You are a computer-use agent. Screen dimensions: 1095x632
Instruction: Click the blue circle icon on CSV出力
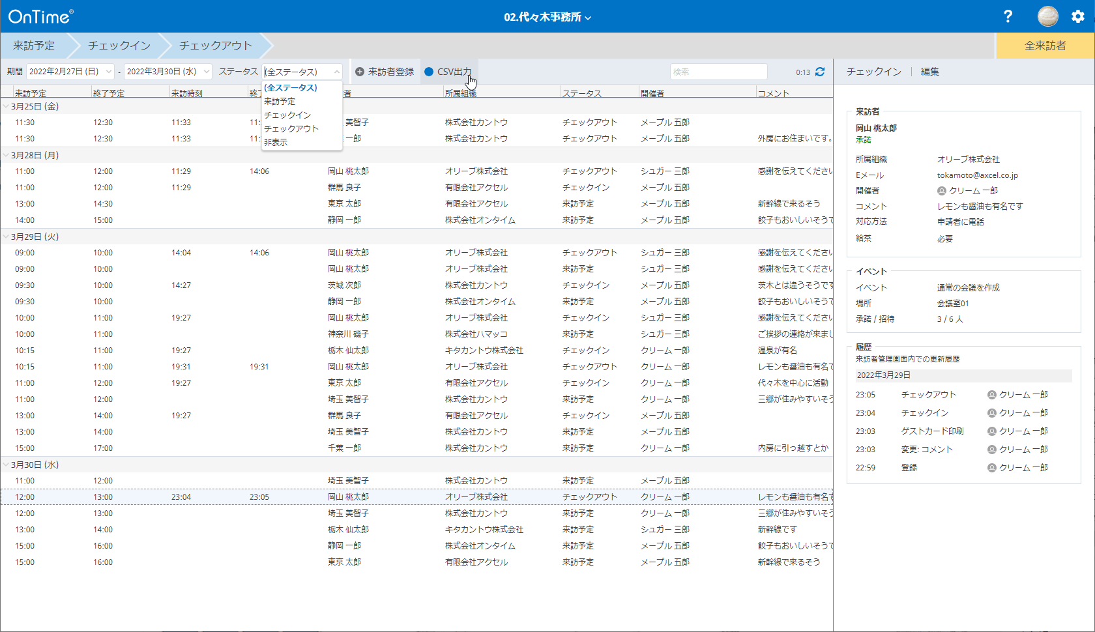pos(430,72)
